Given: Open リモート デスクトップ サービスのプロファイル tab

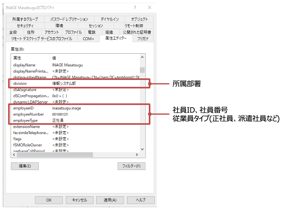Looking at the screenshot, I should click(42, 39).
